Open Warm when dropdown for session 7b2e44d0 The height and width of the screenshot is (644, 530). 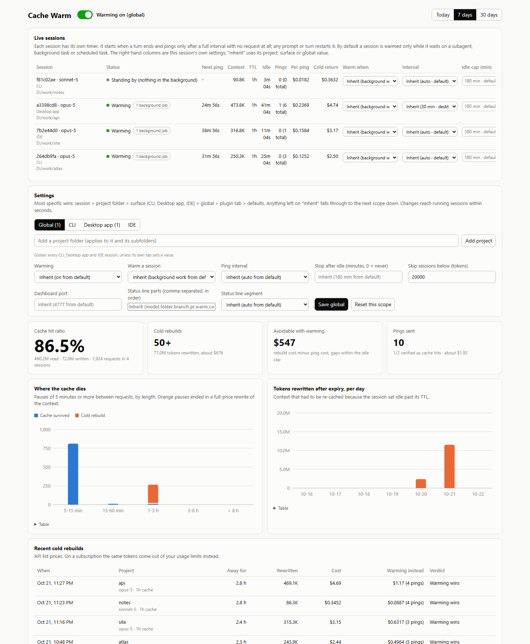click(370, 132)
